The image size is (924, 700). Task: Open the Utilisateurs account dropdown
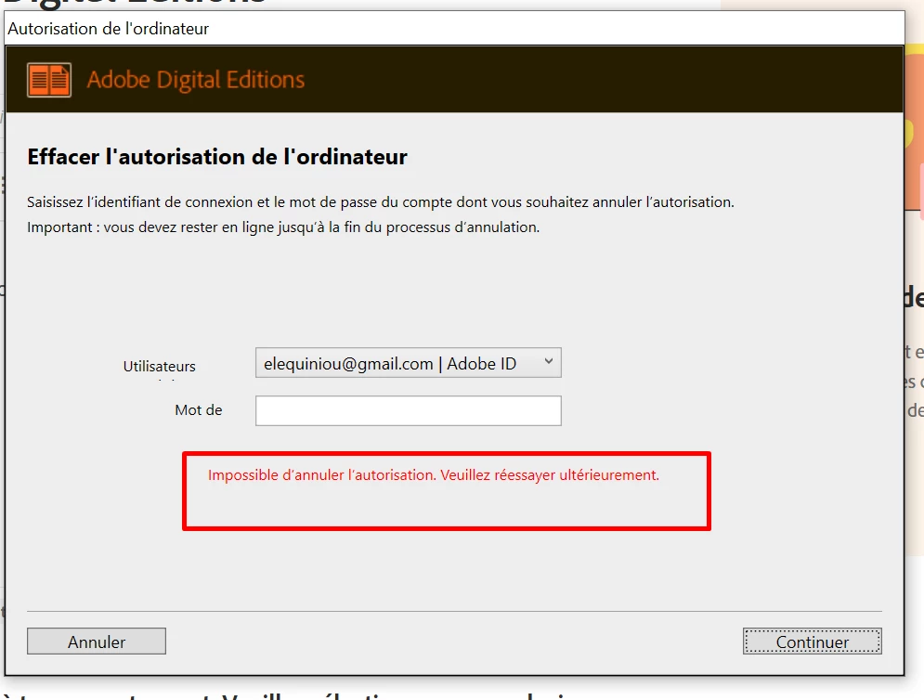pos(408,363)
